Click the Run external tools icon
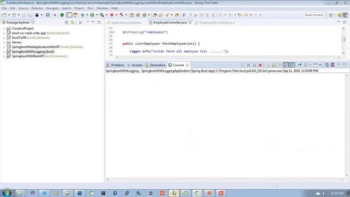The width and height of the screenshot is (350, 197). pyautogui.click(x=102, y=15)
